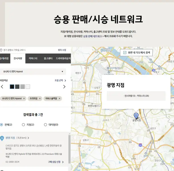Select the 전시차량 tab
Screen dimensions: 174x171
(x=18, y=58)
